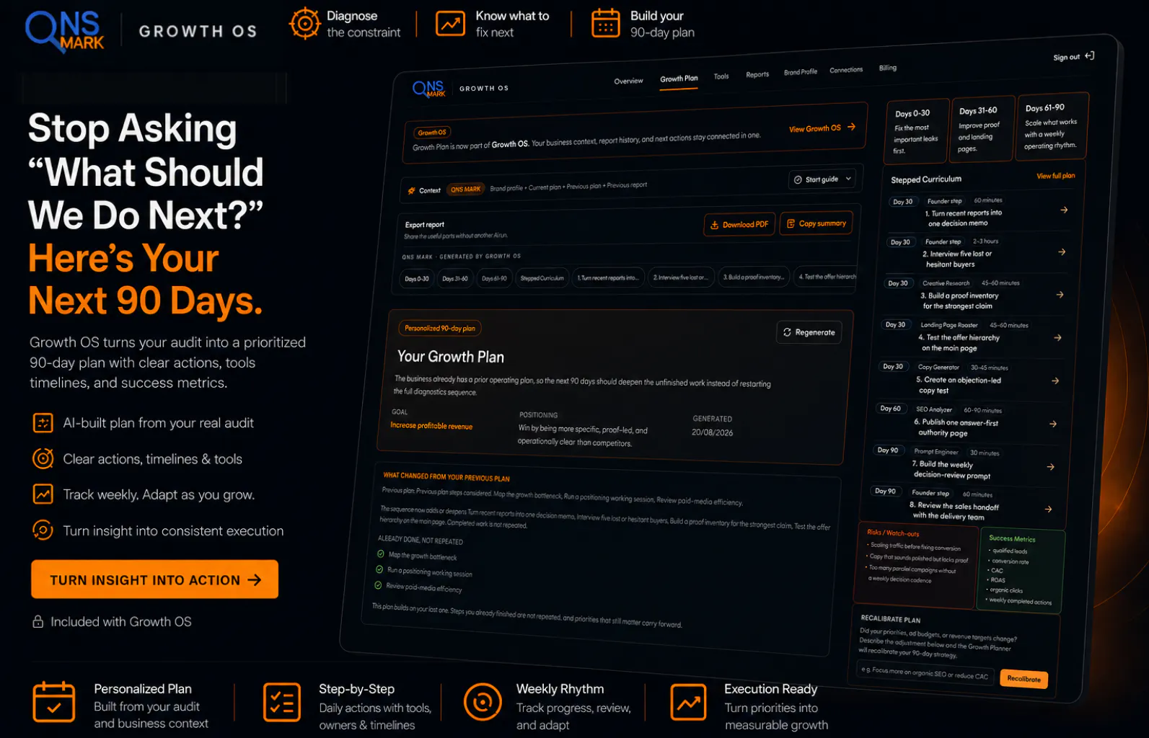
Task: Click the Success Metrics panel heading
Action: (x=1012, y=538)
